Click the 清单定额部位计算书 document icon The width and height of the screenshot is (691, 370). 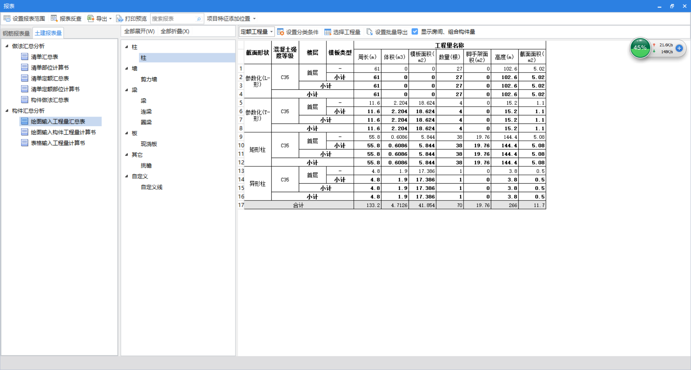(24, 89)
